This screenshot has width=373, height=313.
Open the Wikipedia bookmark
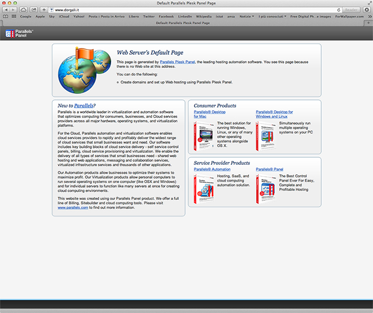coord(203,17)
